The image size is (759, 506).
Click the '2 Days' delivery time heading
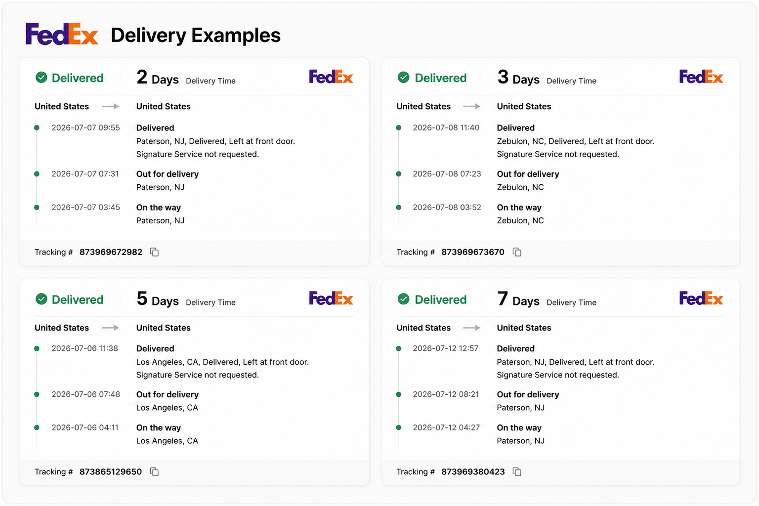[158, 78]
